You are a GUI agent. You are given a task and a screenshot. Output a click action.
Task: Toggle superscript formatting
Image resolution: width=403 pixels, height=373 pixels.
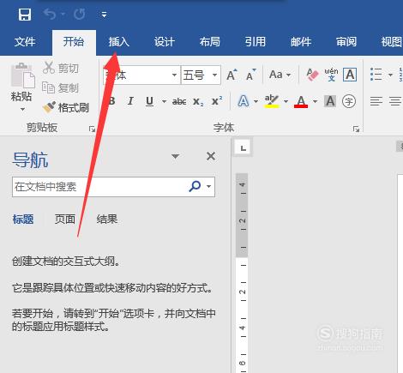[x=217, y=101]
